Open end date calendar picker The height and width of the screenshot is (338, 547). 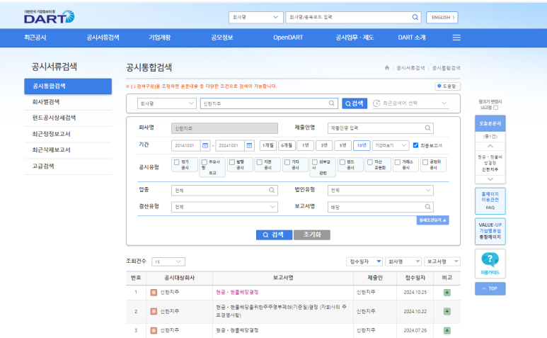coord(249,145)
